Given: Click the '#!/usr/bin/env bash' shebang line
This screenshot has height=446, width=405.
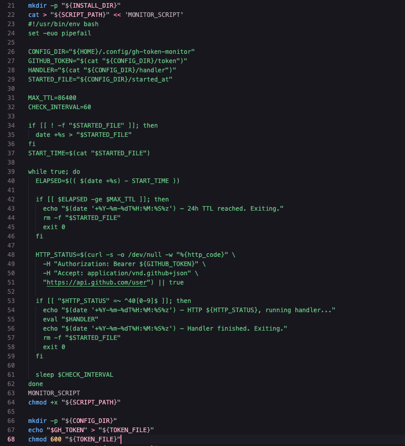Looking at the screenshot, I should pyautogui.click(x=63, y=24).
